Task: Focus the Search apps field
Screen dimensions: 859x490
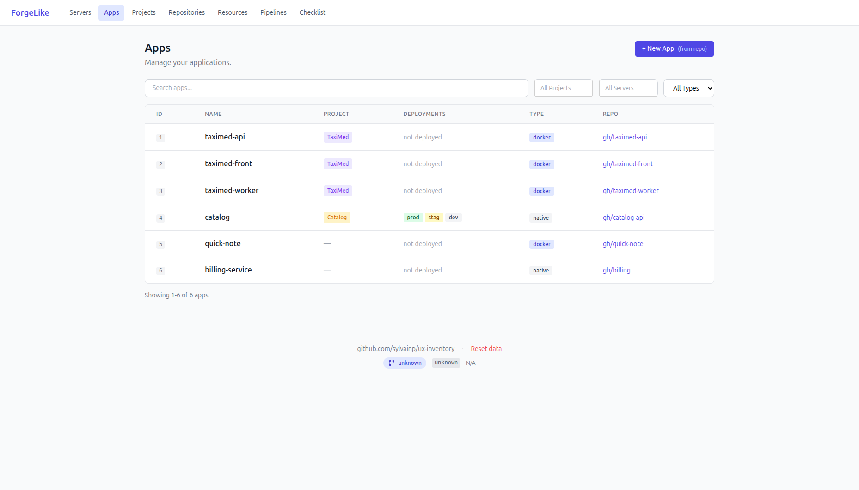Action: tap(336, 88)
